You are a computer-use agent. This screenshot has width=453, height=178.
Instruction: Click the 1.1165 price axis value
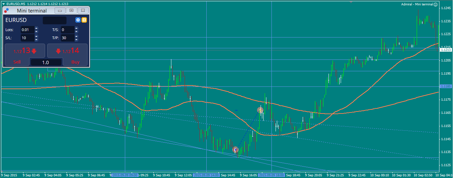(447, 113)
